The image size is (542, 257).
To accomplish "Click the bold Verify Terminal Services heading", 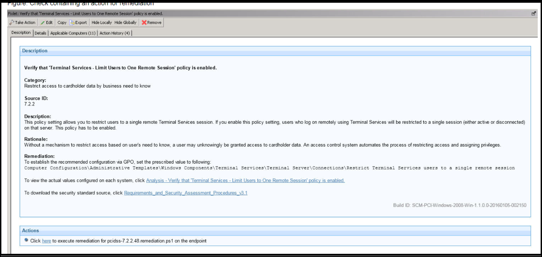I will click(121, 68).
